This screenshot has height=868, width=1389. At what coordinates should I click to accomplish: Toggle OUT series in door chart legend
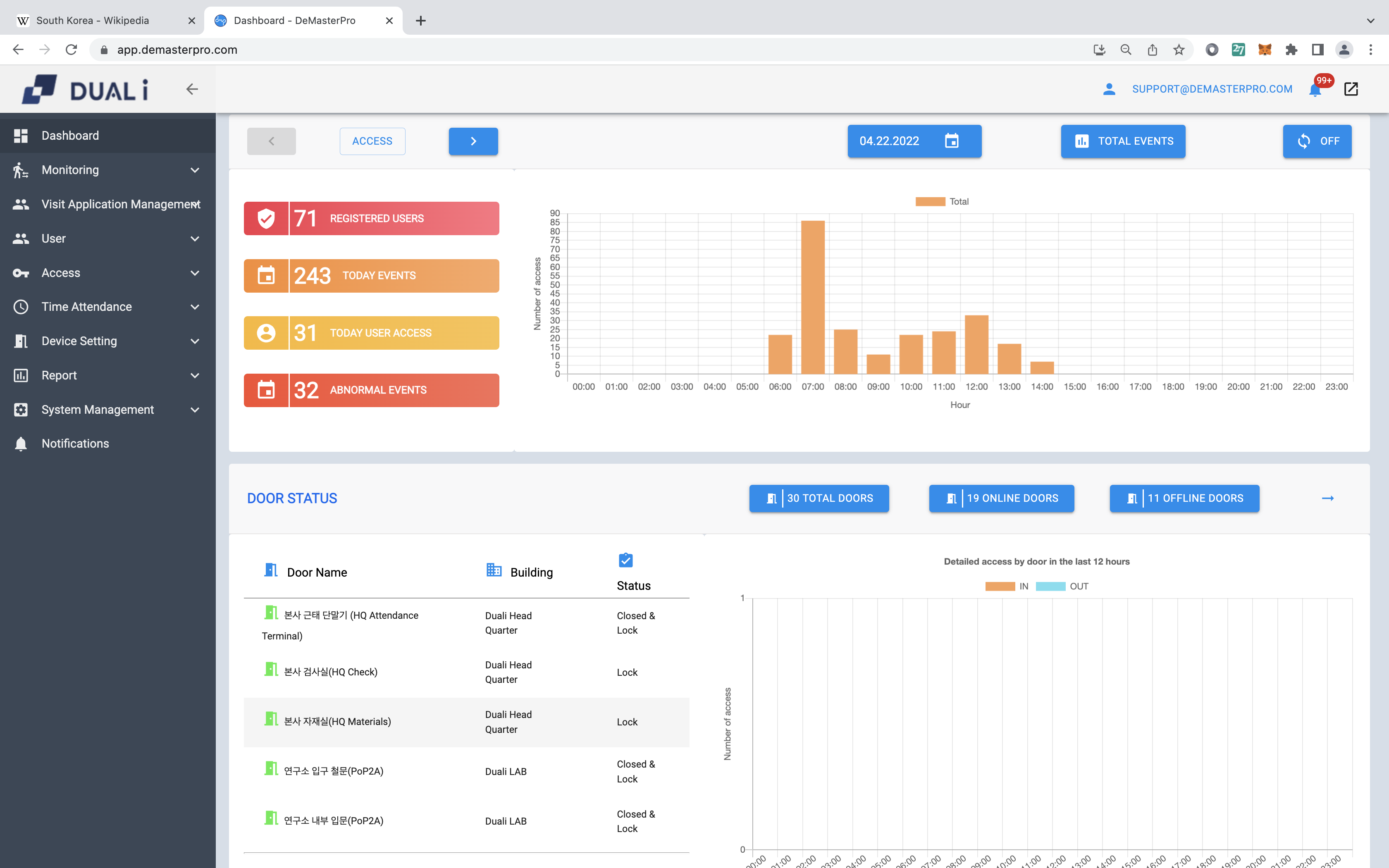tap(1062, 586)
